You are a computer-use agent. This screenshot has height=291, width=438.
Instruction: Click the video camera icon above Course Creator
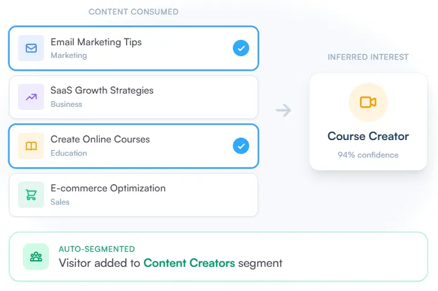tap(368, 102)
